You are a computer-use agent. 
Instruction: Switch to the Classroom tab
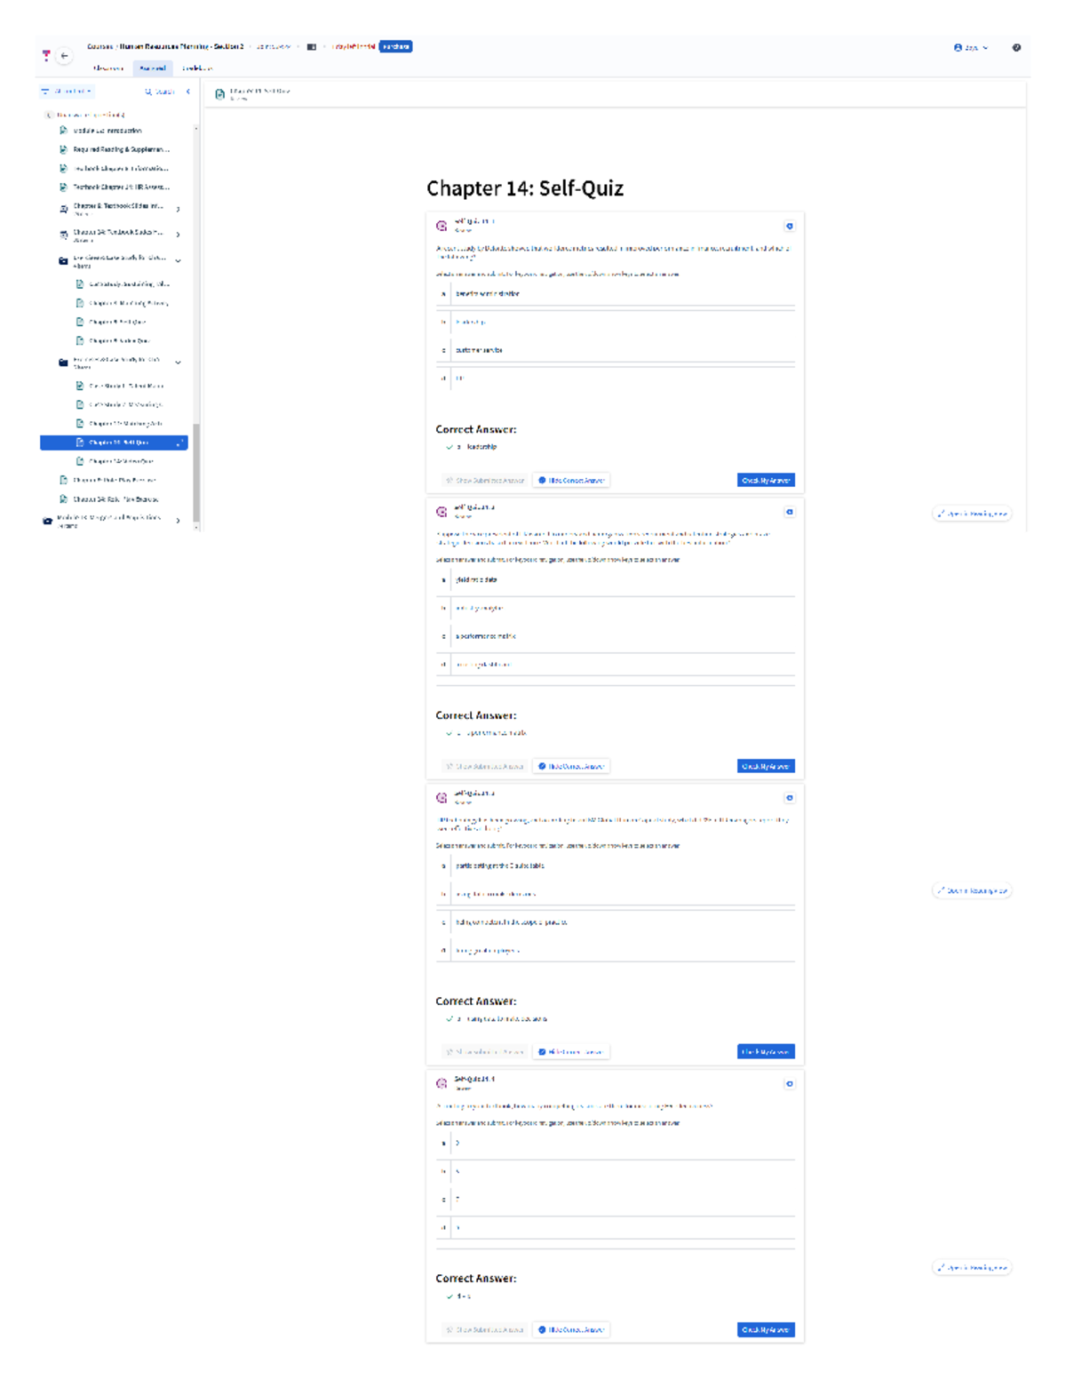[x=108, y=68]
